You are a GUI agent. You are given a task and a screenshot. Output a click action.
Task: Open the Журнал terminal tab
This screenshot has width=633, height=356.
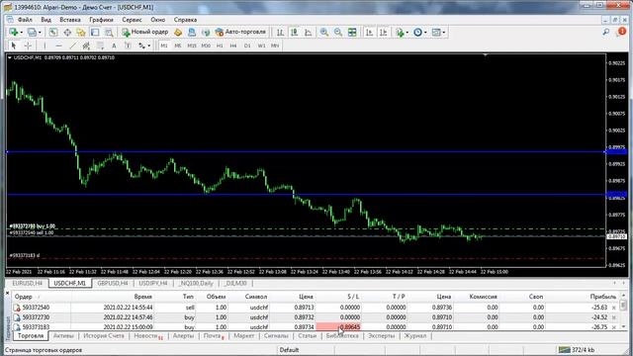click(x=415, y=336)
